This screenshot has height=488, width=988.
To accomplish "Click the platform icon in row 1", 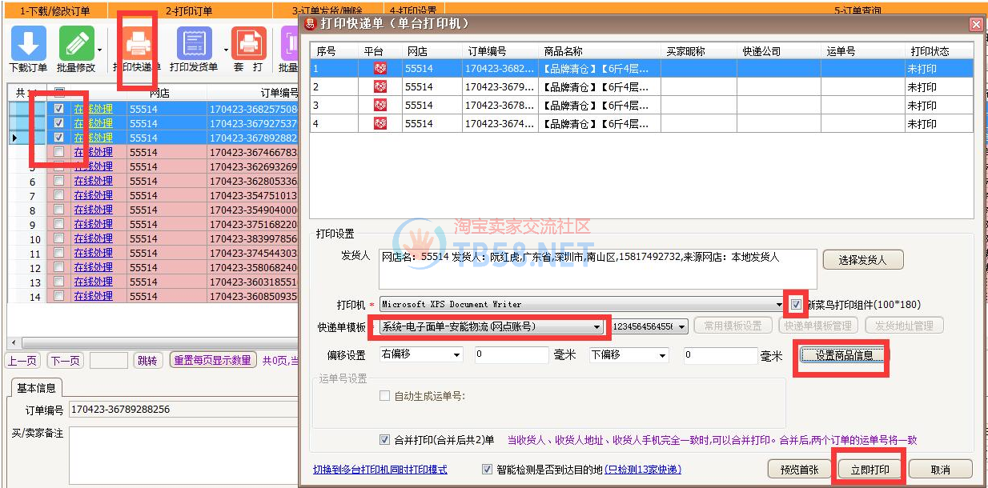I will (380, 69).
